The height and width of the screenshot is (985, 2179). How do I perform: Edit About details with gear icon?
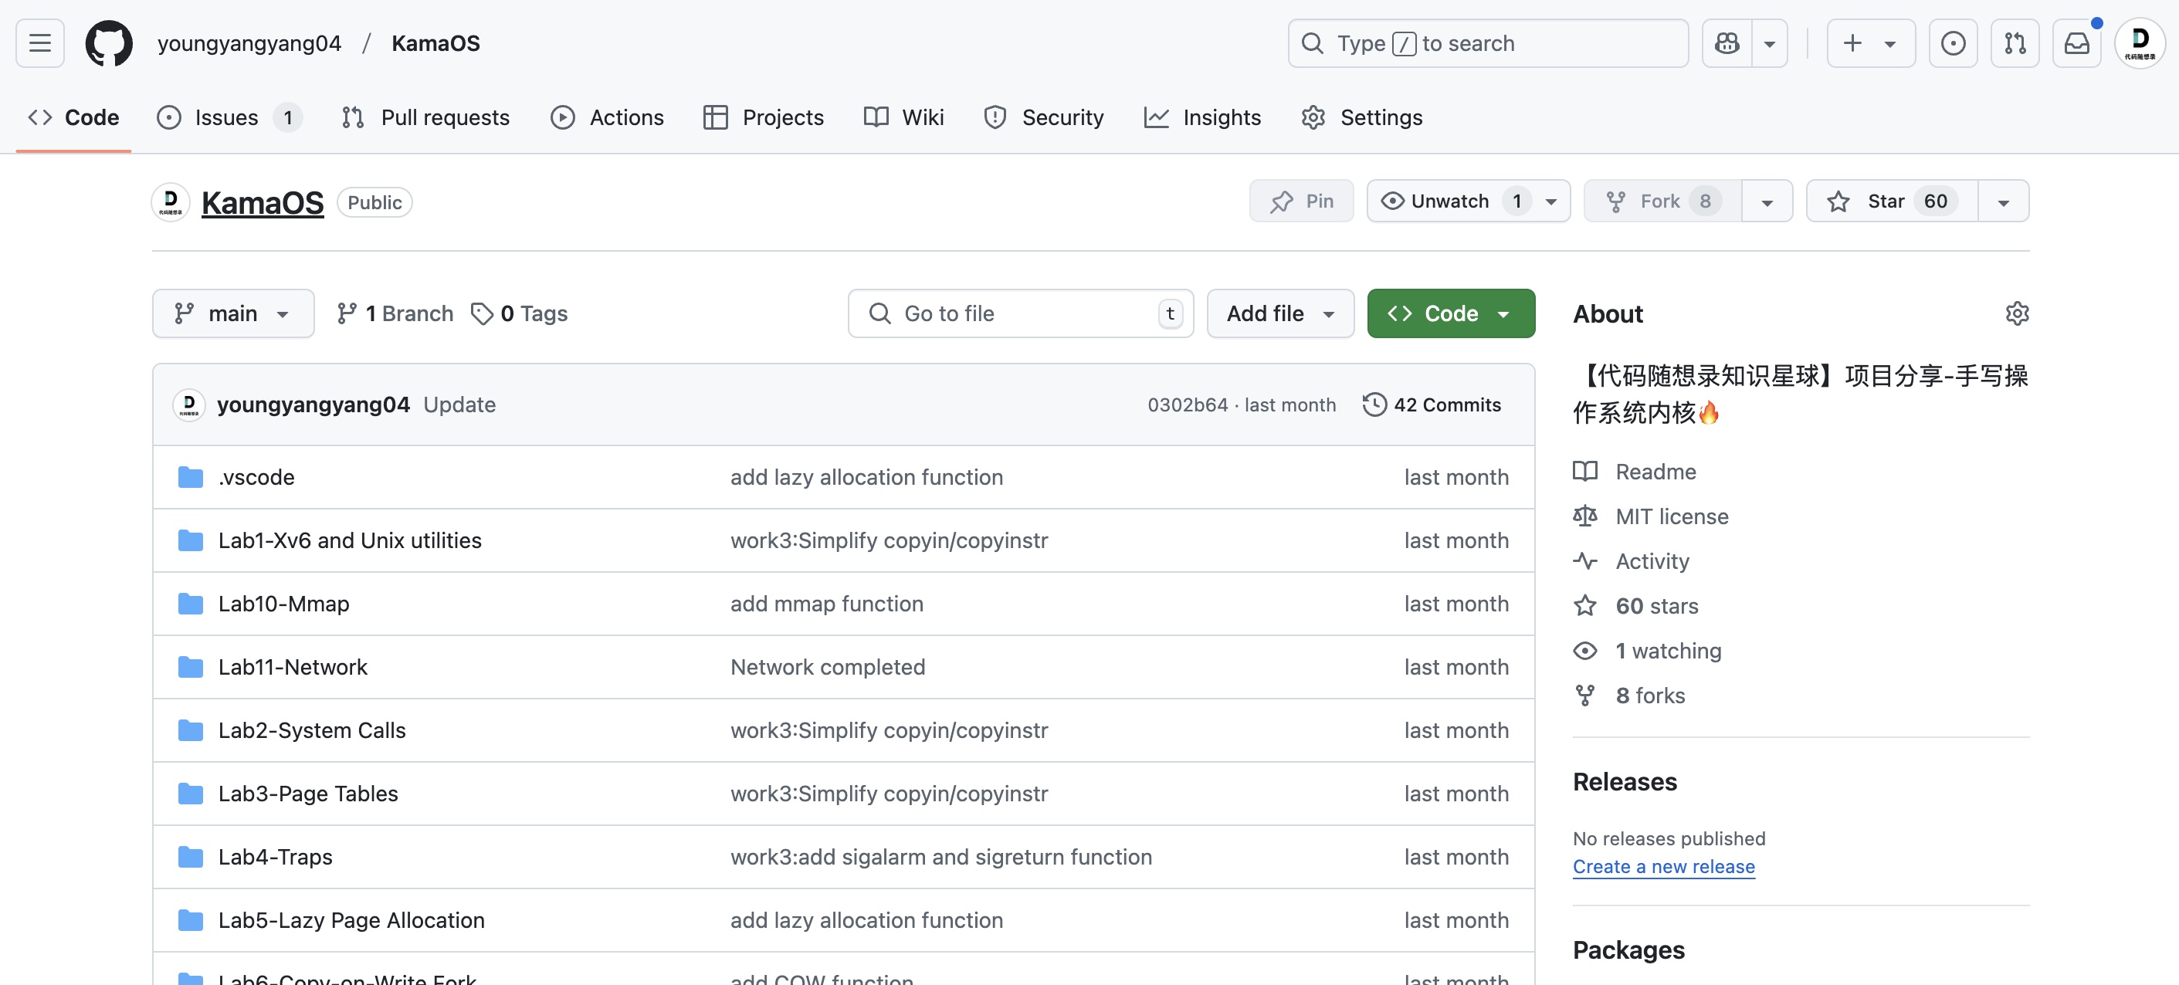tap(2017, 313)
